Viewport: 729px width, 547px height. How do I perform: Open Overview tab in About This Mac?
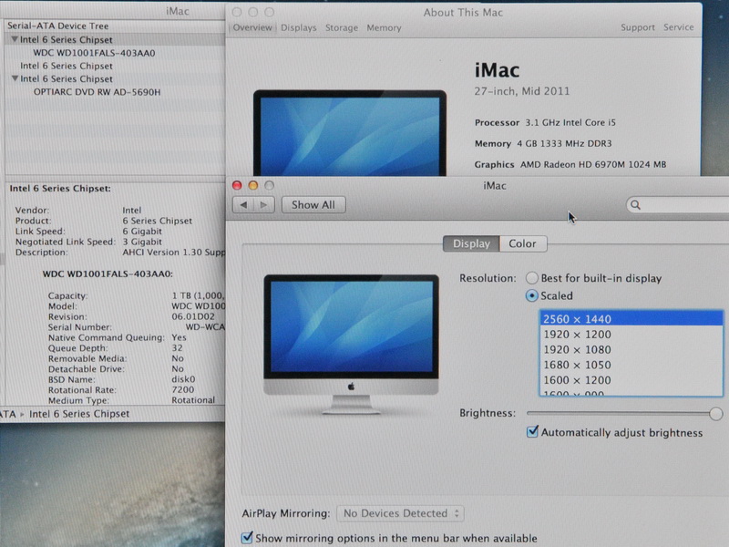pos(252,27)
